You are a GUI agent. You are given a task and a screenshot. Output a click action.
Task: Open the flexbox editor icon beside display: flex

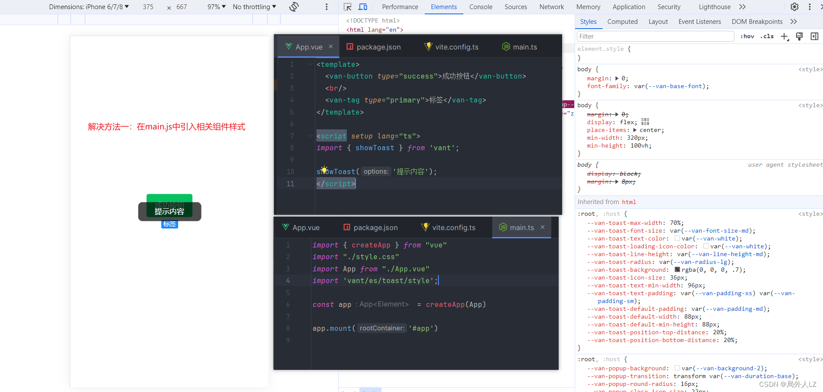click(645, 122)
